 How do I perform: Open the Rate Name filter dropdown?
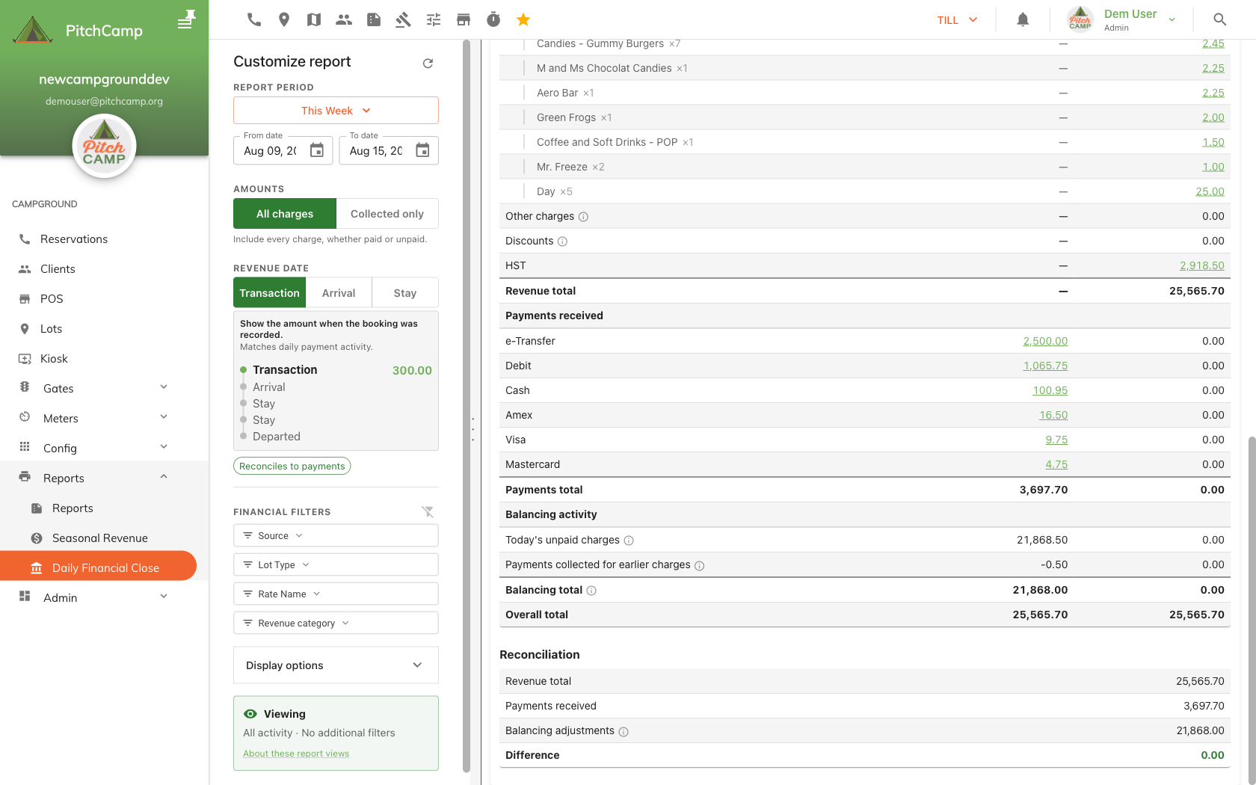[336, 594]
